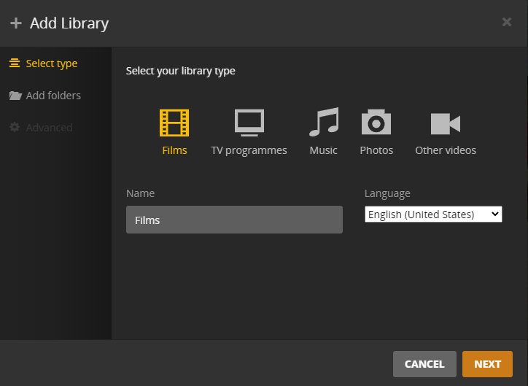Screen dimensions: 528x386
Task: Open the Advanced step
Action: click(41, 127)
